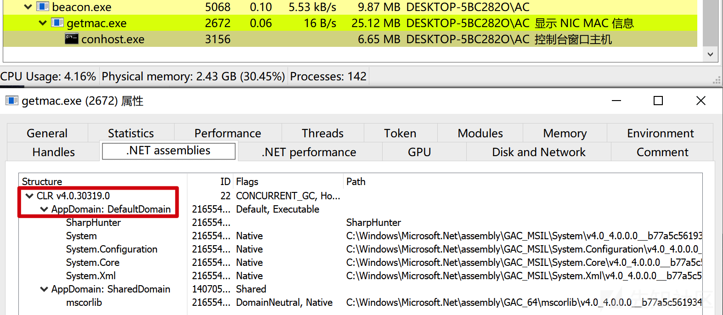This screenshot has width=723, height=315.
Task: Open the Token tab
Action: pos(400,133)
